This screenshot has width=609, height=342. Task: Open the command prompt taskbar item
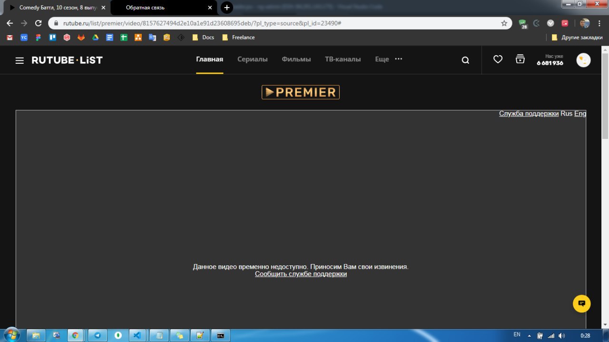click(221, 335)
